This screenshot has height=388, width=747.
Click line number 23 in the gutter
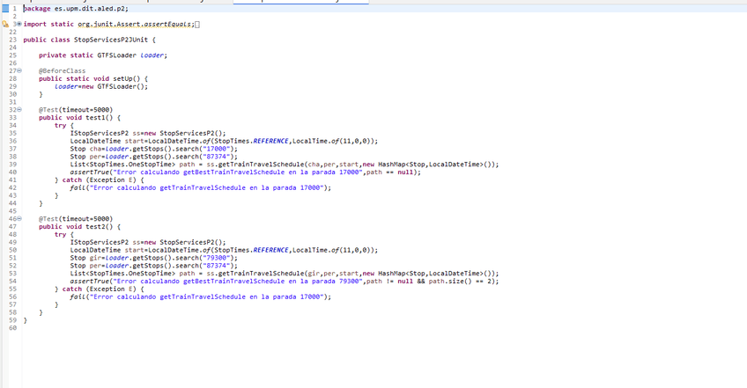[x=12, y=40]
